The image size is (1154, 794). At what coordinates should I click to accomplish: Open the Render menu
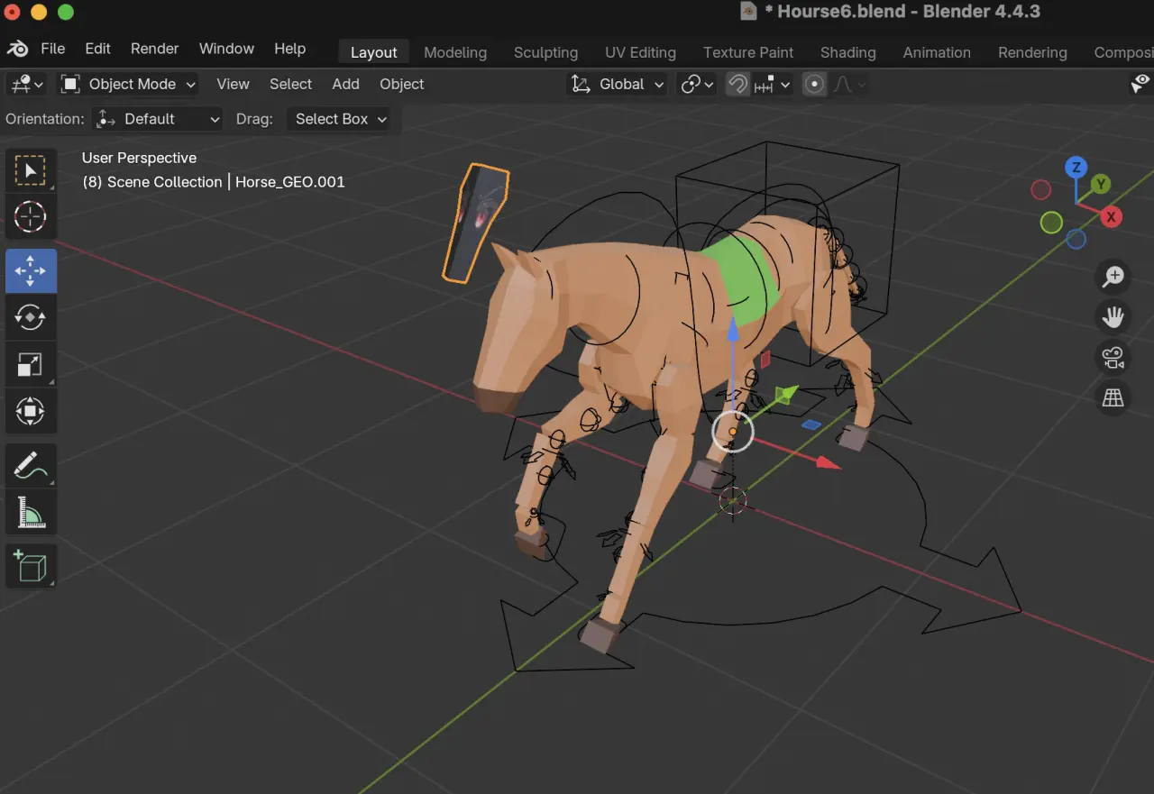pyautogui.click(x=154, y=49)
